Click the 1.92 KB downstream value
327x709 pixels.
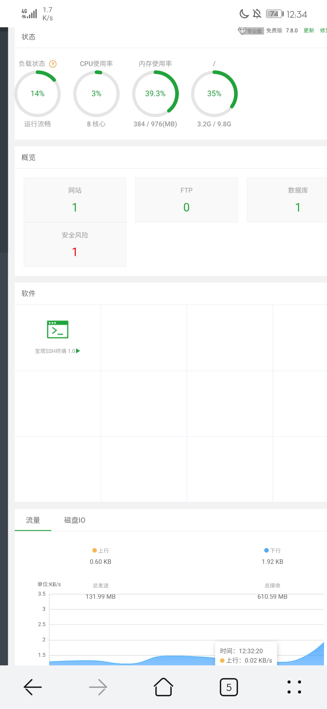click(272, 562)
